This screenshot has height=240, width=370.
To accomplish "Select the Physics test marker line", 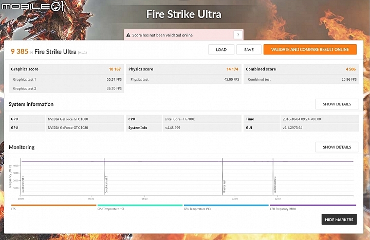I will coord(222,176).
